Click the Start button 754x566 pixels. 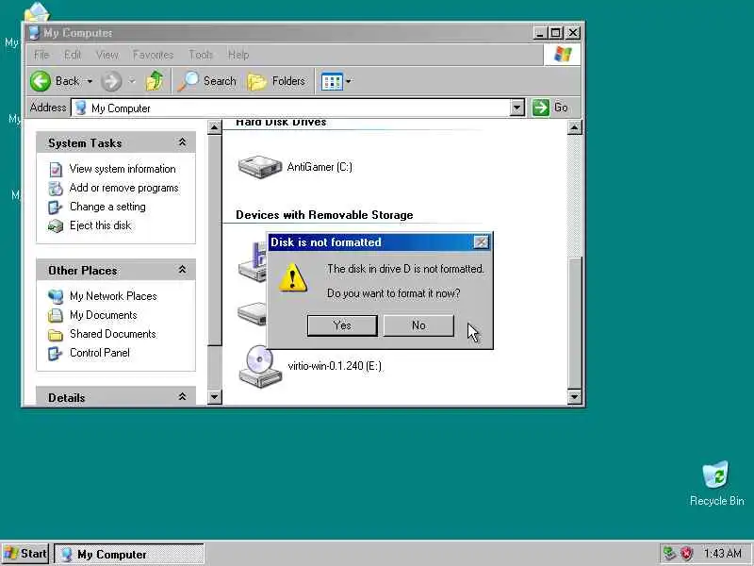tap(25, 554)
